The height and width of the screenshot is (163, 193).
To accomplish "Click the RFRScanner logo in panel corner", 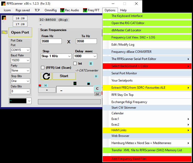I will tap(4, 18).
